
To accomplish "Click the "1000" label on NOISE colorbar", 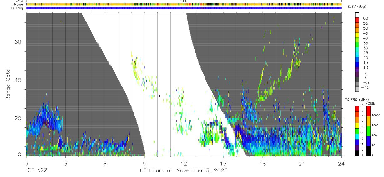I will (375, 125).
